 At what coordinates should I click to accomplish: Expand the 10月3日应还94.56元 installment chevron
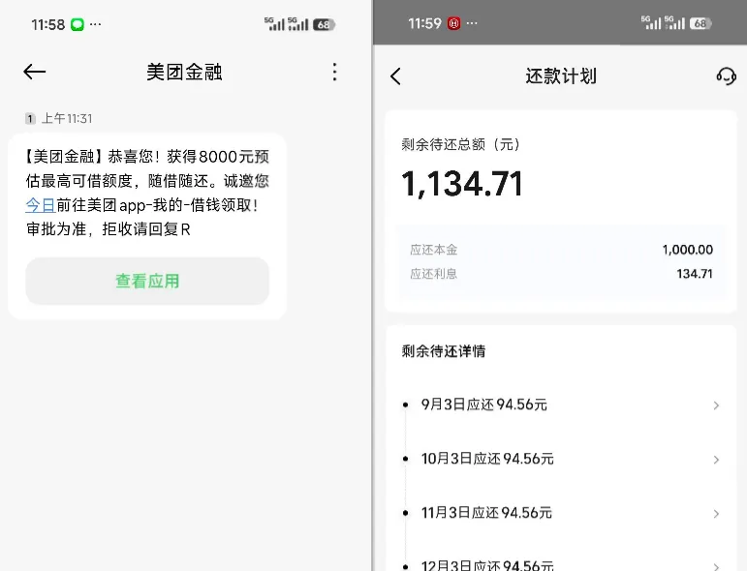point(716,460)
